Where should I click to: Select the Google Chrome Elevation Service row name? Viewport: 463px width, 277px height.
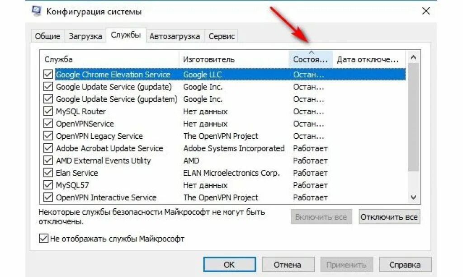point(113,75)
